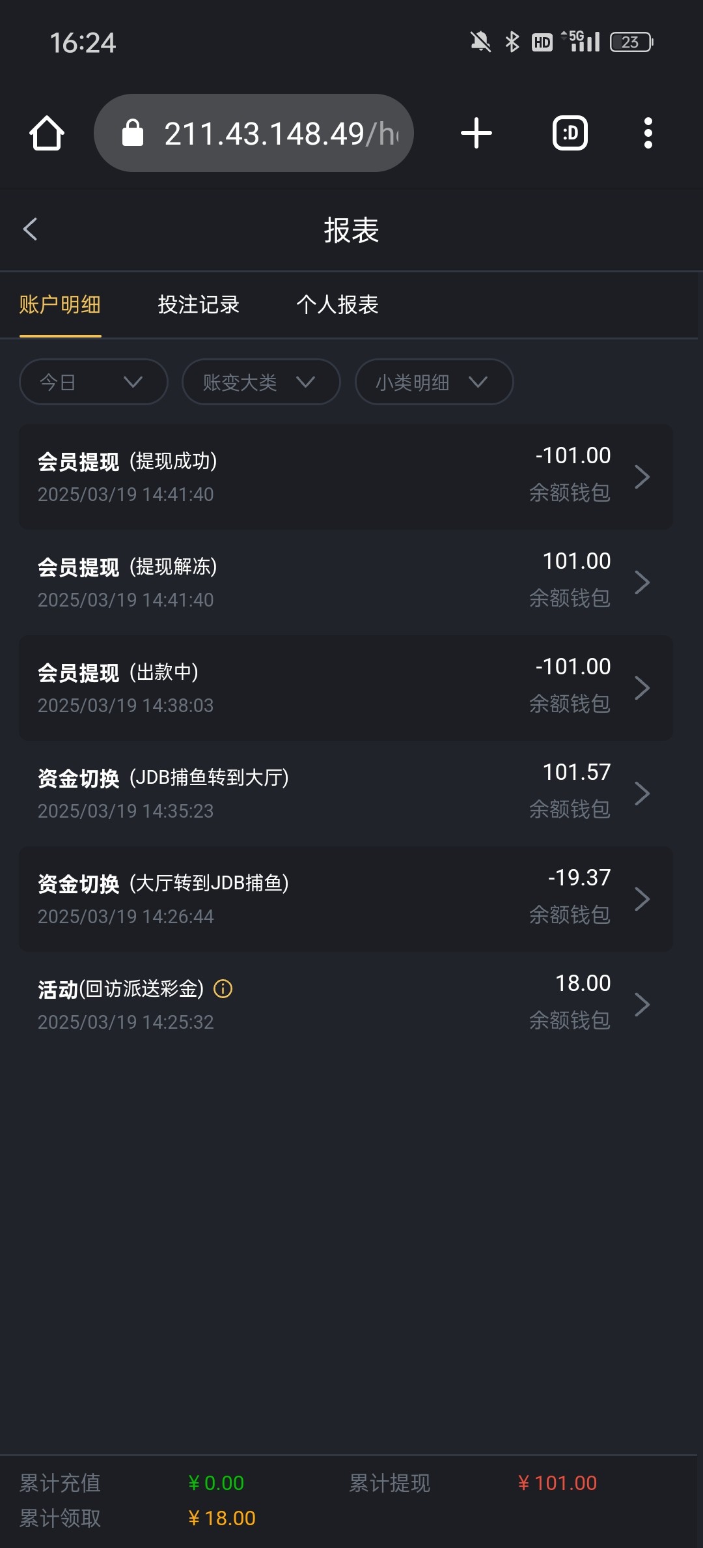View the JDB捕鱼转到大厅 transfer record
Viewport: 703px width, 1548px height.
coord(346,794)
